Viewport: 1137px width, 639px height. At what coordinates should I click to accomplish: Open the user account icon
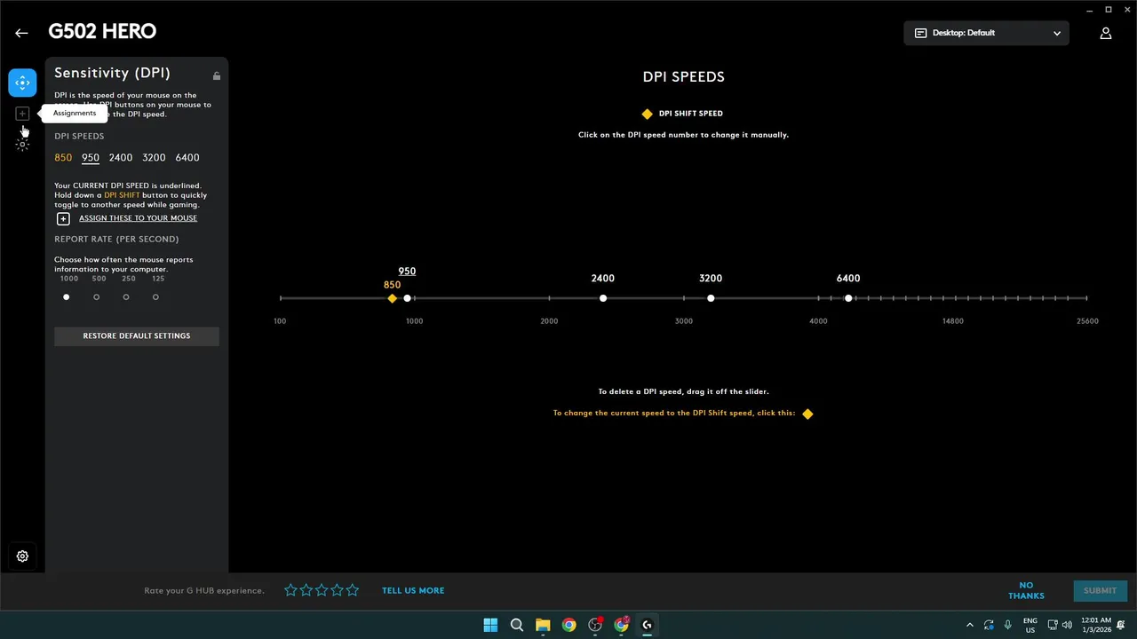pyautogui.click(x=1106, y=33)
